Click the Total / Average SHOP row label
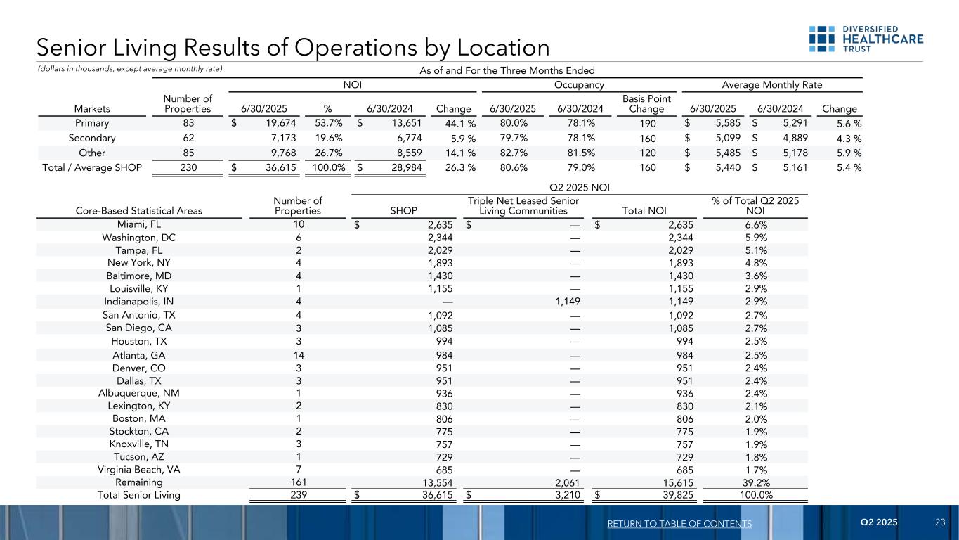Viewport: 959px width, 540px height. 77,167
